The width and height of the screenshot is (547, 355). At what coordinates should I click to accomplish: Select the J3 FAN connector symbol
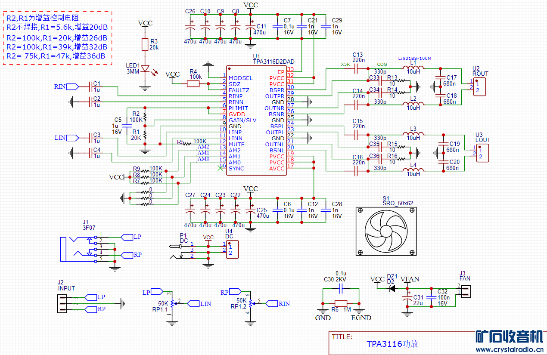pos(466,291)
